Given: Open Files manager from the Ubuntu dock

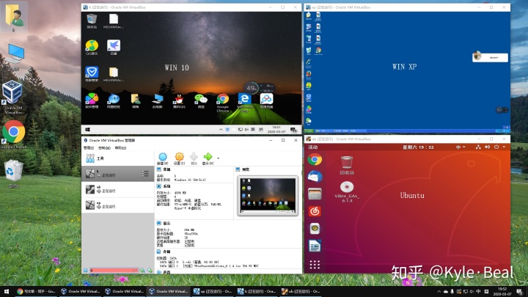Looking at the screenshot, I should [315, 194].
